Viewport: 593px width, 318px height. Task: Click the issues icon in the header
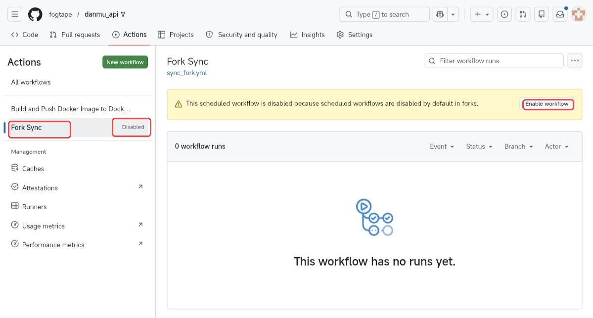(504, 14)
